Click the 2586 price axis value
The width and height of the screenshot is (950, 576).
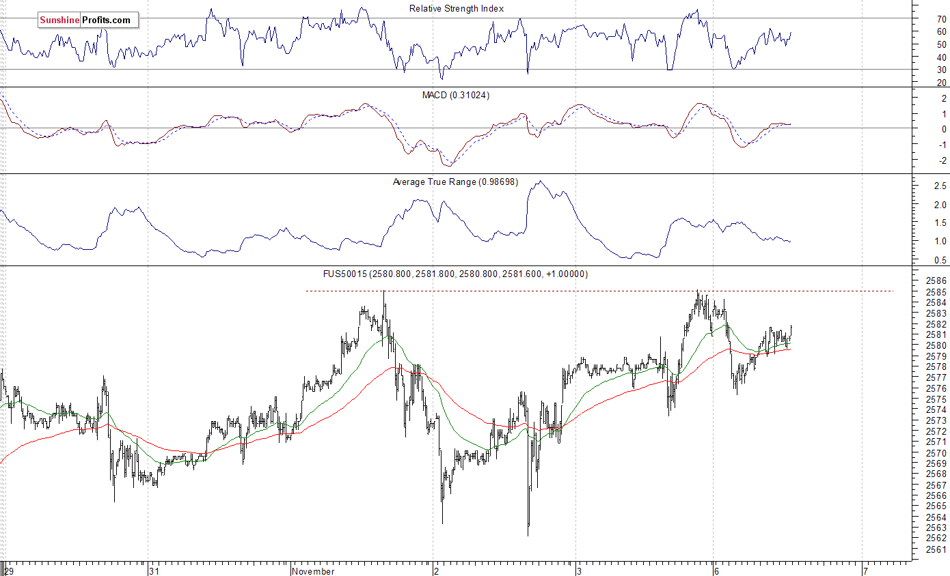[937, 281]
